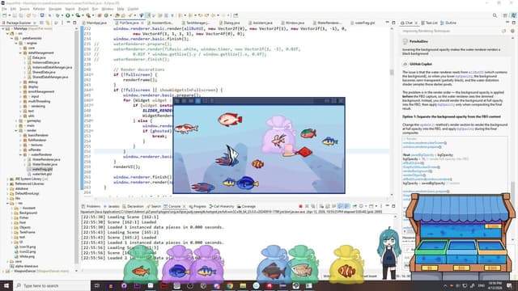The image size is (518, 291).
Task: Open the Task List tab
Action: (429, 23)
